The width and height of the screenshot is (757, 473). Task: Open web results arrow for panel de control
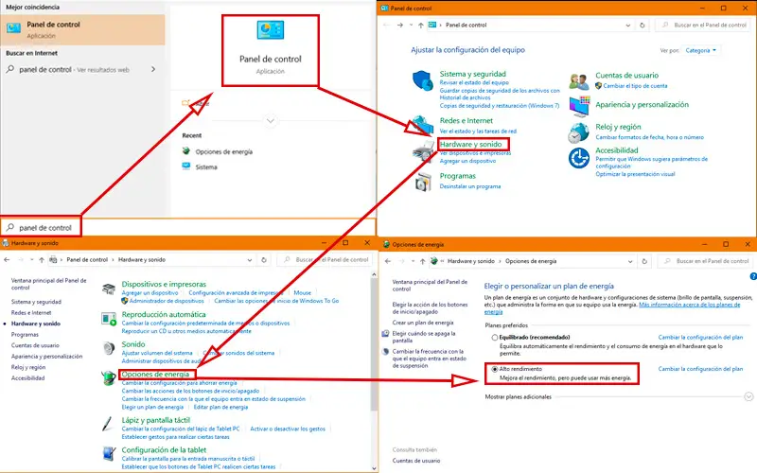[153, 69]
